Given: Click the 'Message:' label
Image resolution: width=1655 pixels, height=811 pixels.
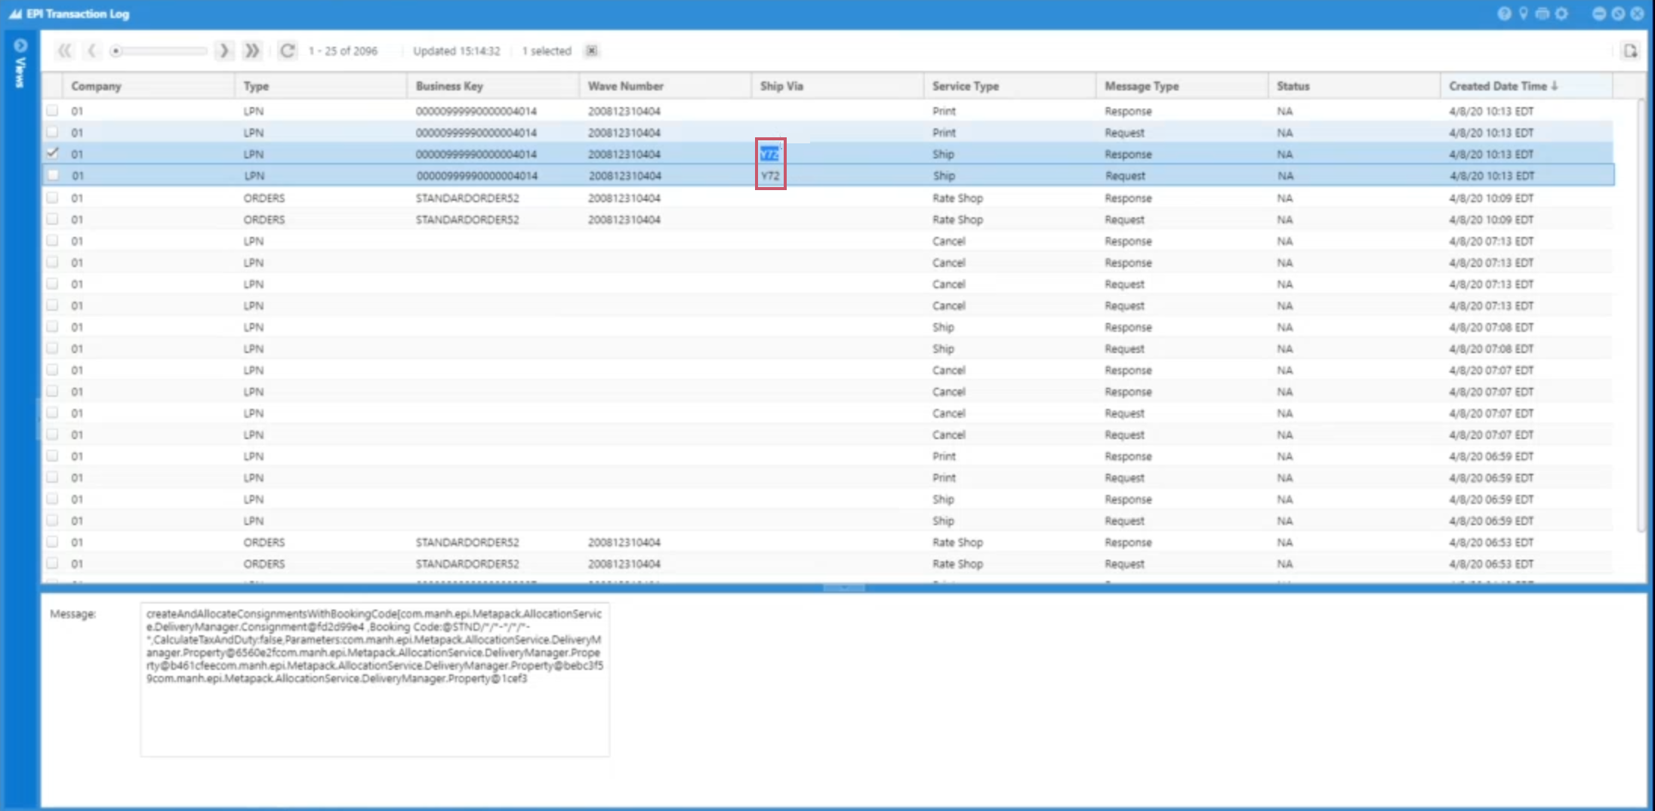Looking at the screenshot, I should 73,614.
